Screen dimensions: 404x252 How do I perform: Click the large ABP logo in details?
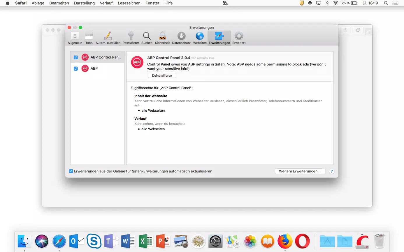point(137,62)
